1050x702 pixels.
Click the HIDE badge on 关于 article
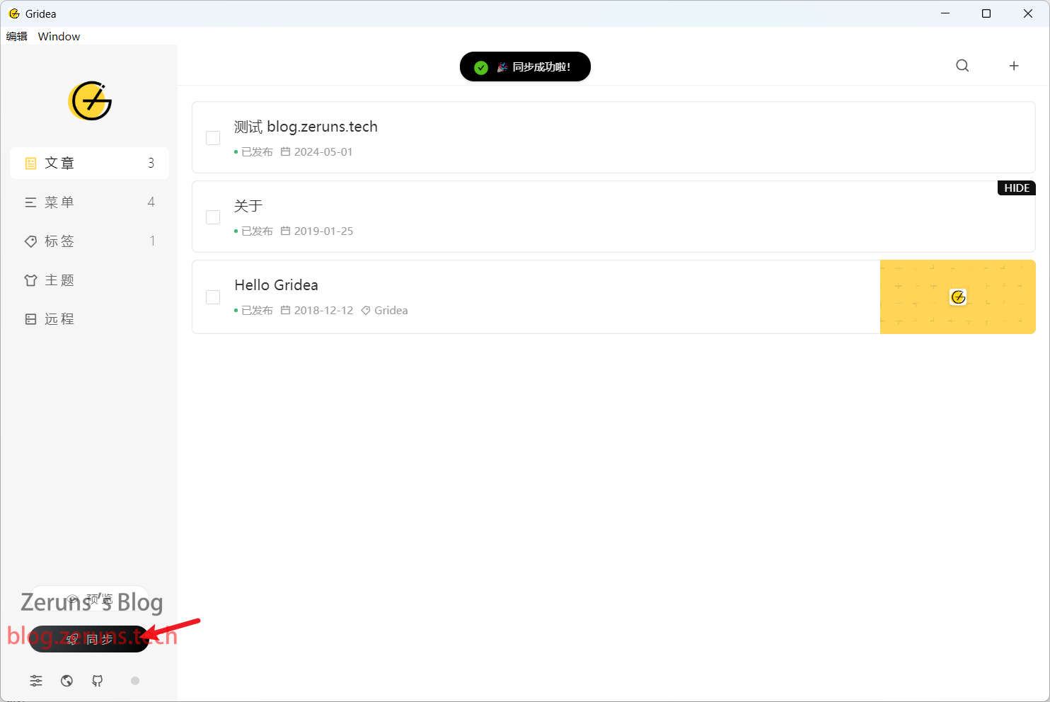coord(1017,188)
